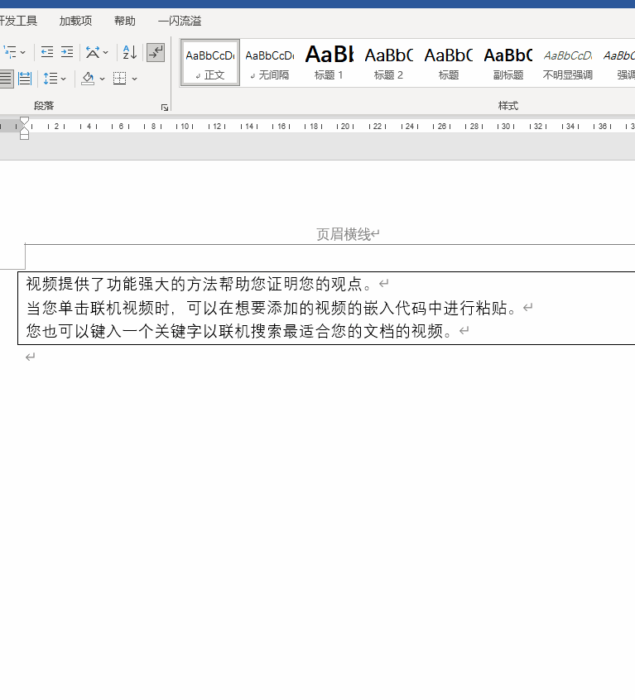Viewport: 635px width, 700px height.
Task: Open the 帮助 ribbon tab
Action: pos(124,21)
